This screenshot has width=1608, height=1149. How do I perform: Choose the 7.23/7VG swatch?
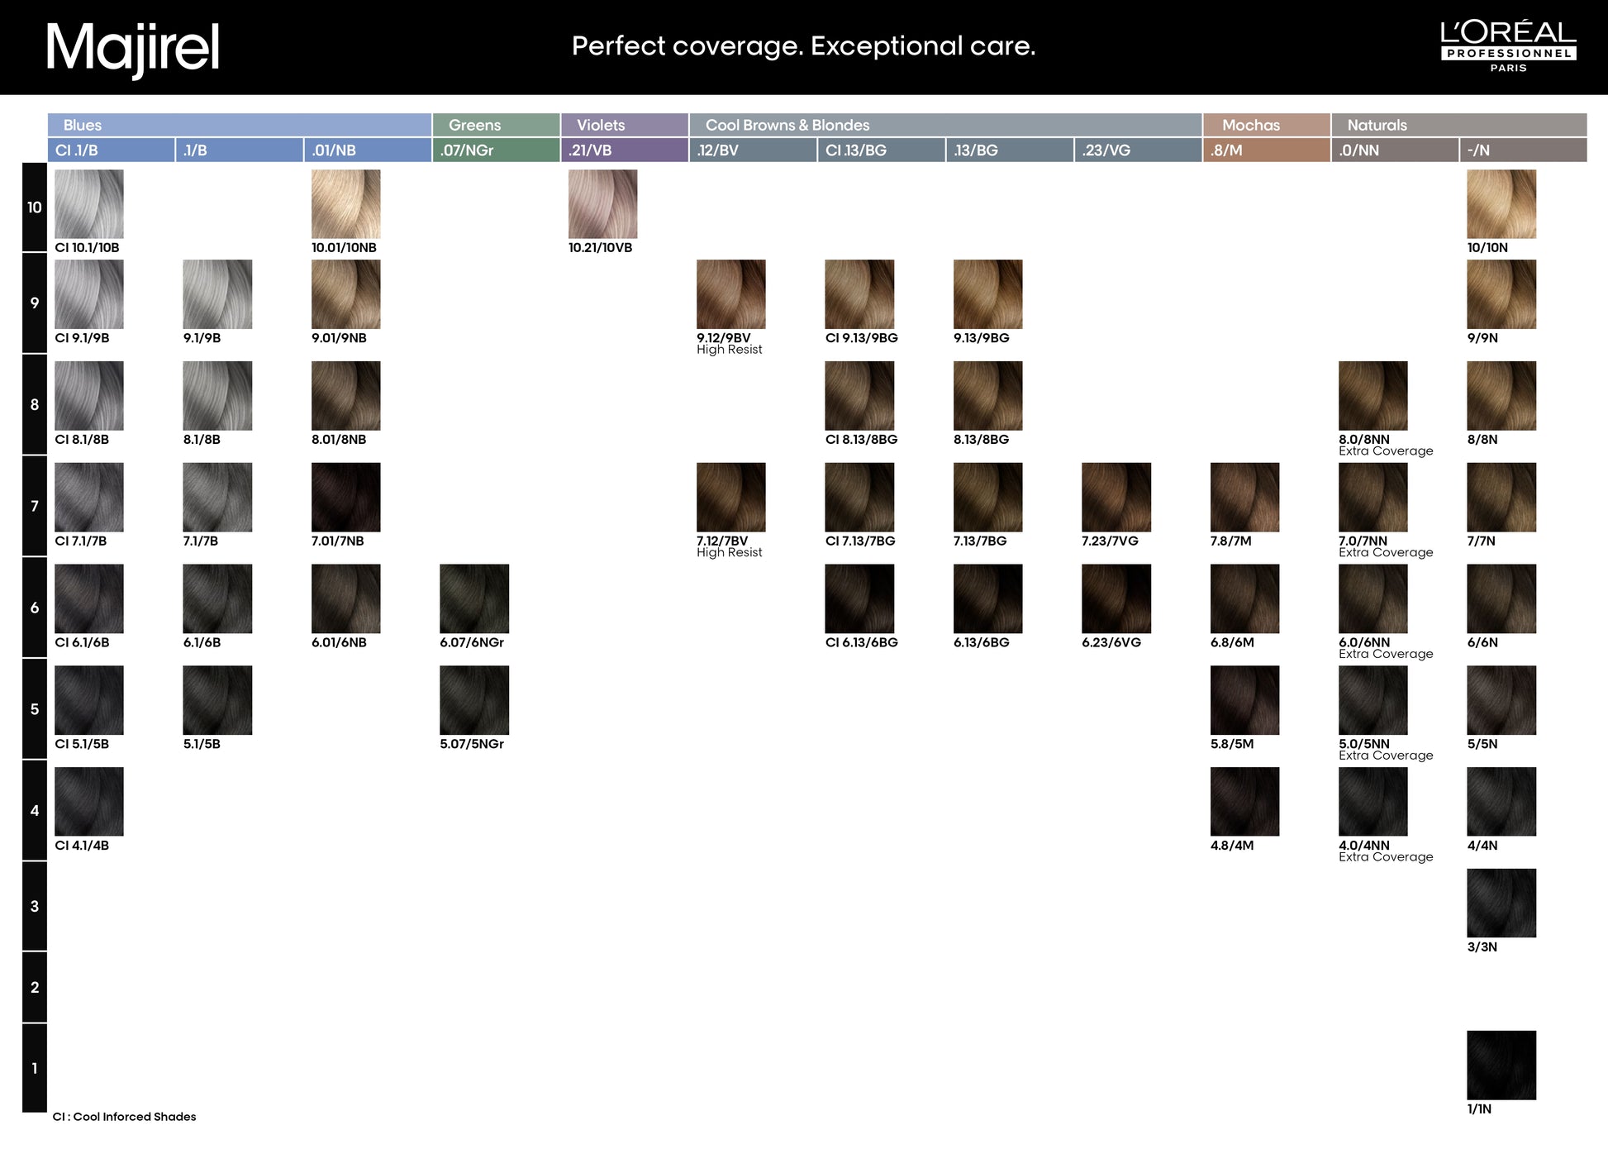[1116, 497]
